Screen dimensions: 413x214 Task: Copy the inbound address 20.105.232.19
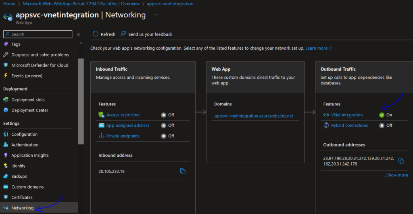[183, 171]
